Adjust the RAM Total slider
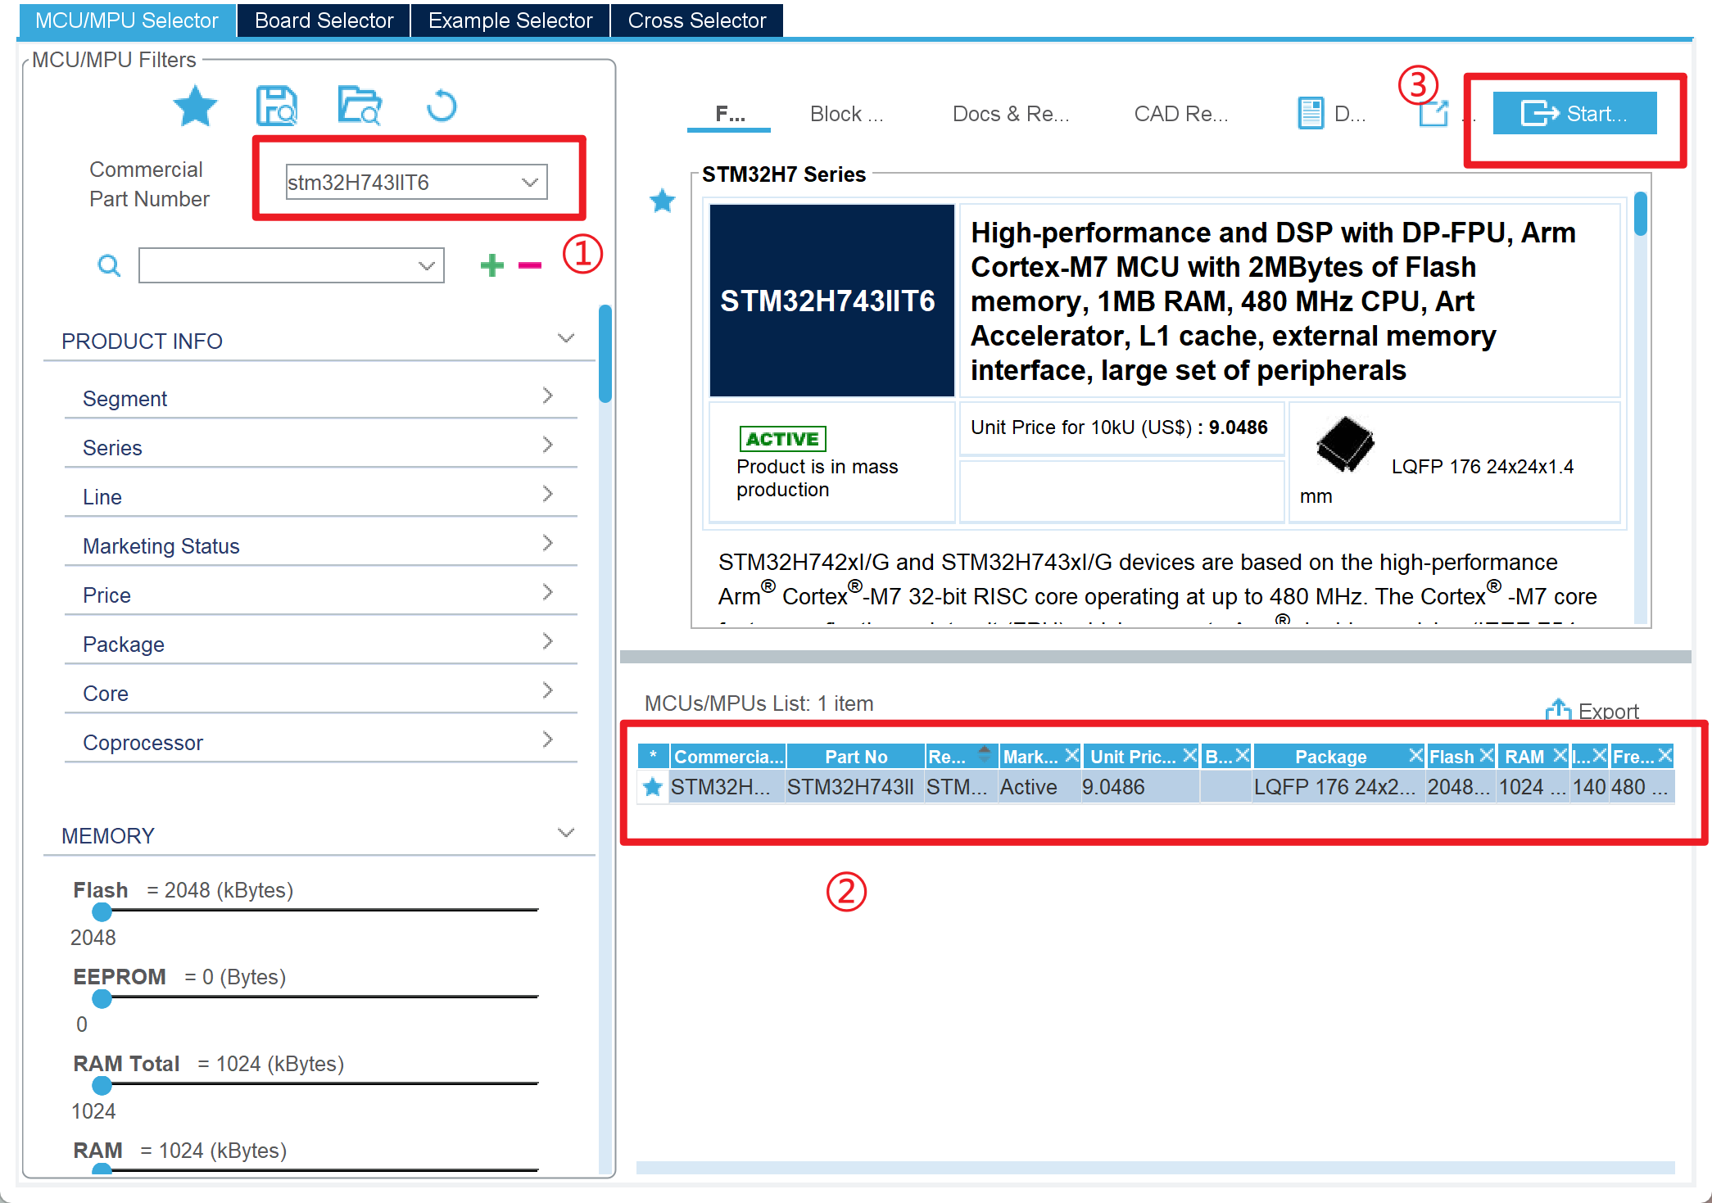This screenshot has width=1712, height=1203. tap(102, 1084)
